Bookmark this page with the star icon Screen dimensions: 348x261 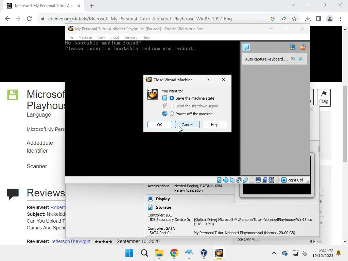(294, 19)
